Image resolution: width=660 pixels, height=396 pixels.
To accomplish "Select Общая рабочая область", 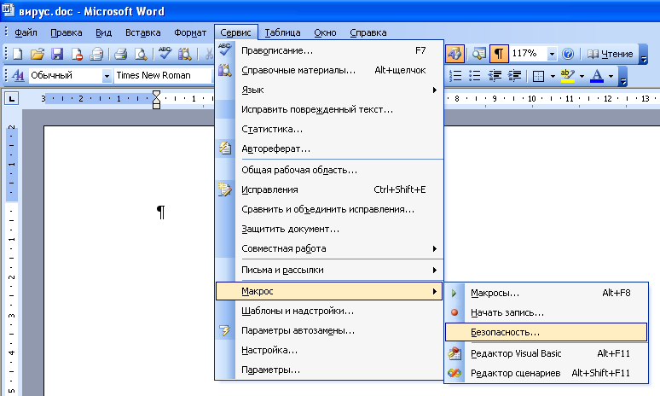I will (x=329, y=170).
